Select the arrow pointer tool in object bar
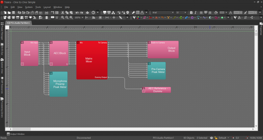Viewport: 263px width, 140px height. point(134,17)
